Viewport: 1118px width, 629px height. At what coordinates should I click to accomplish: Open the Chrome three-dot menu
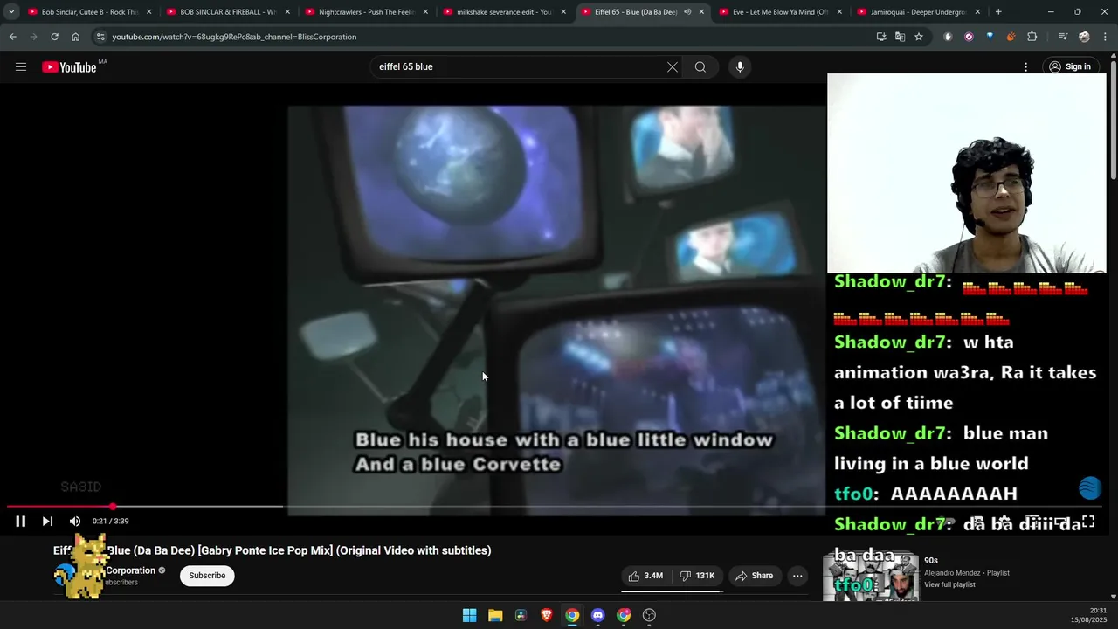(x=1104, y=37)
